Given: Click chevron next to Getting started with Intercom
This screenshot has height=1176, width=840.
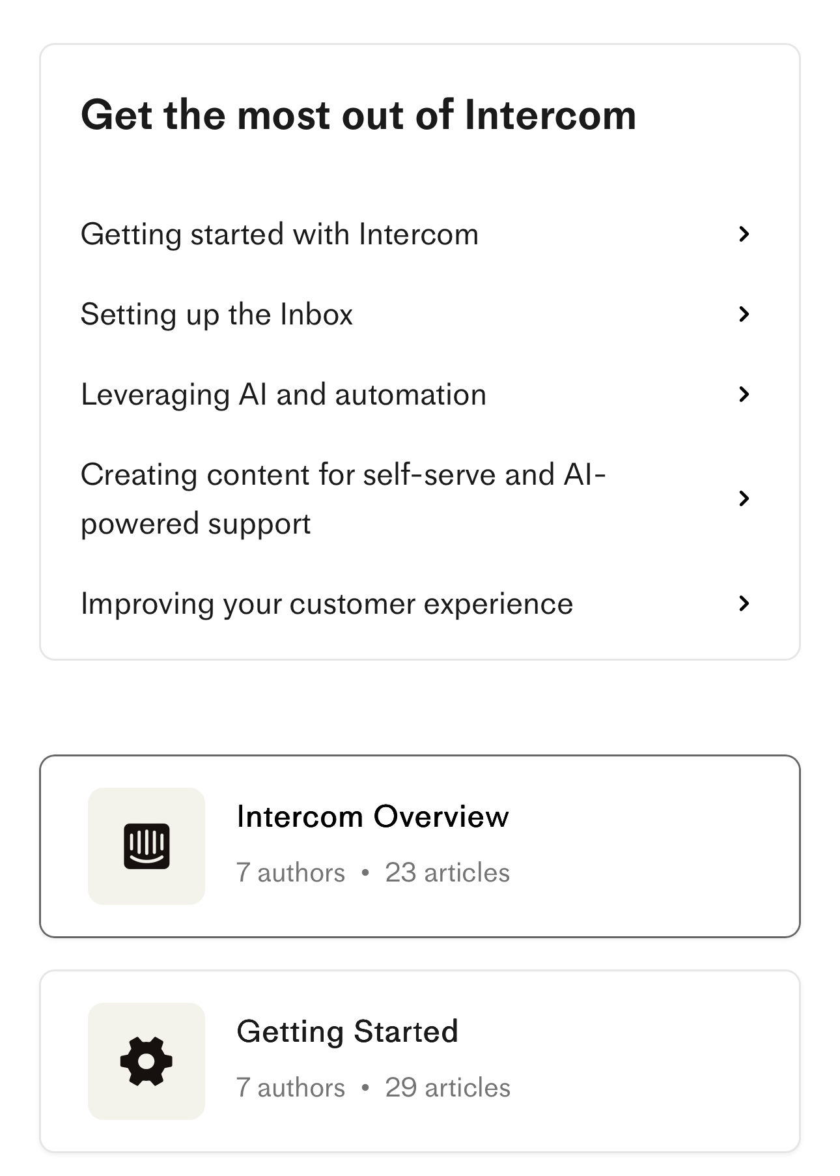Looking at the screenshot, I should tap(744, 234).
